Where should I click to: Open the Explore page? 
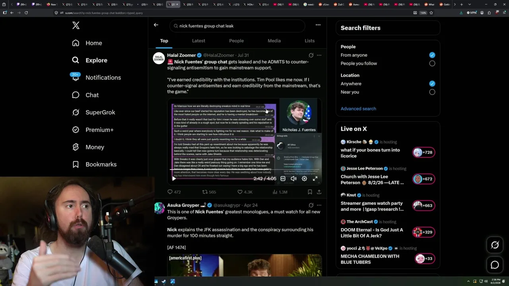90,60
